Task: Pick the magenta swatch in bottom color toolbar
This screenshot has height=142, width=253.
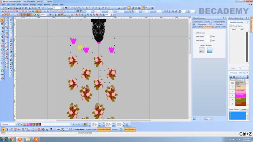Action: [x=30, y=124]
